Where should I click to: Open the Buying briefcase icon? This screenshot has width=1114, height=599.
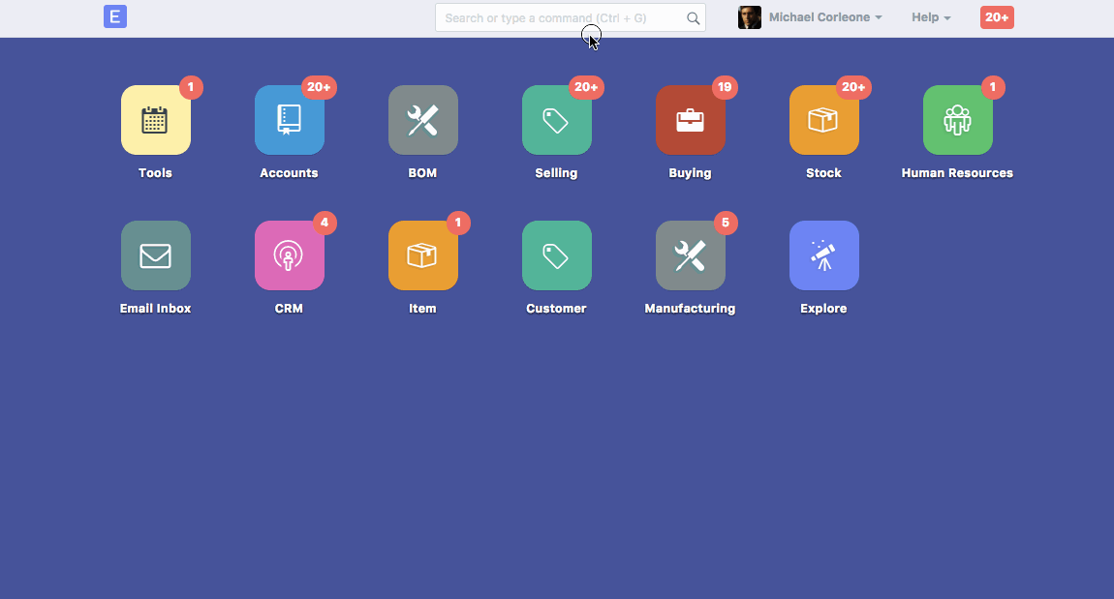(690, 120)
